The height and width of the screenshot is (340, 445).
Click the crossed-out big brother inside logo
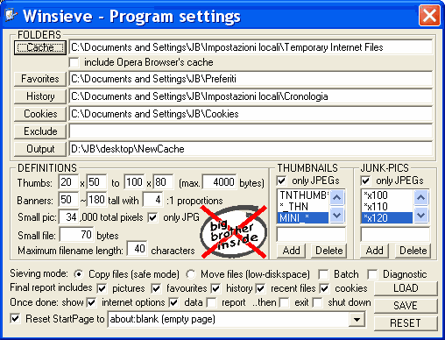coord(234,232)
